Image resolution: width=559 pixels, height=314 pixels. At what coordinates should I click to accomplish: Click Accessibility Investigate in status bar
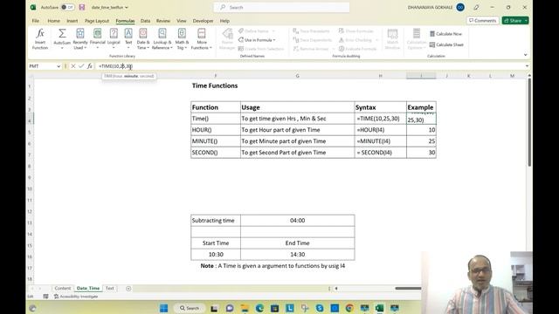[x=76, y=297]
